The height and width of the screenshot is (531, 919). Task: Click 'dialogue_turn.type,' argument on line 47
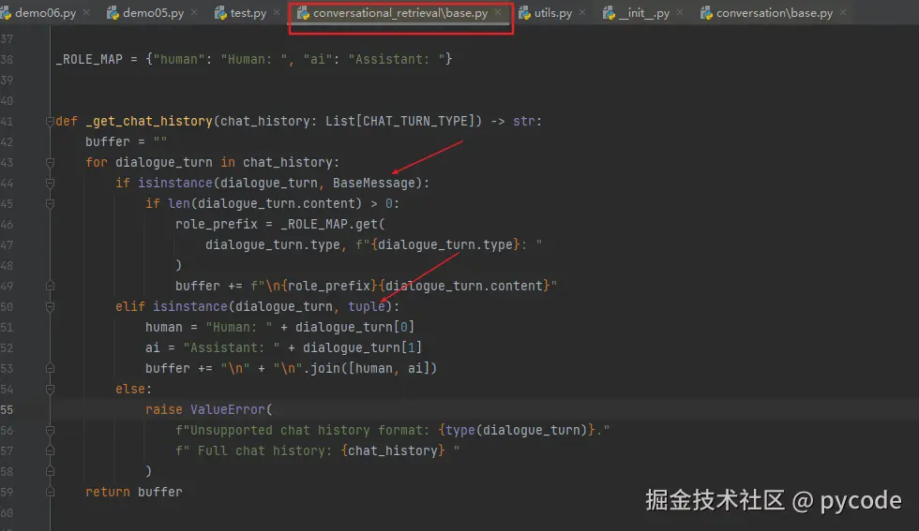coord(276,244)
